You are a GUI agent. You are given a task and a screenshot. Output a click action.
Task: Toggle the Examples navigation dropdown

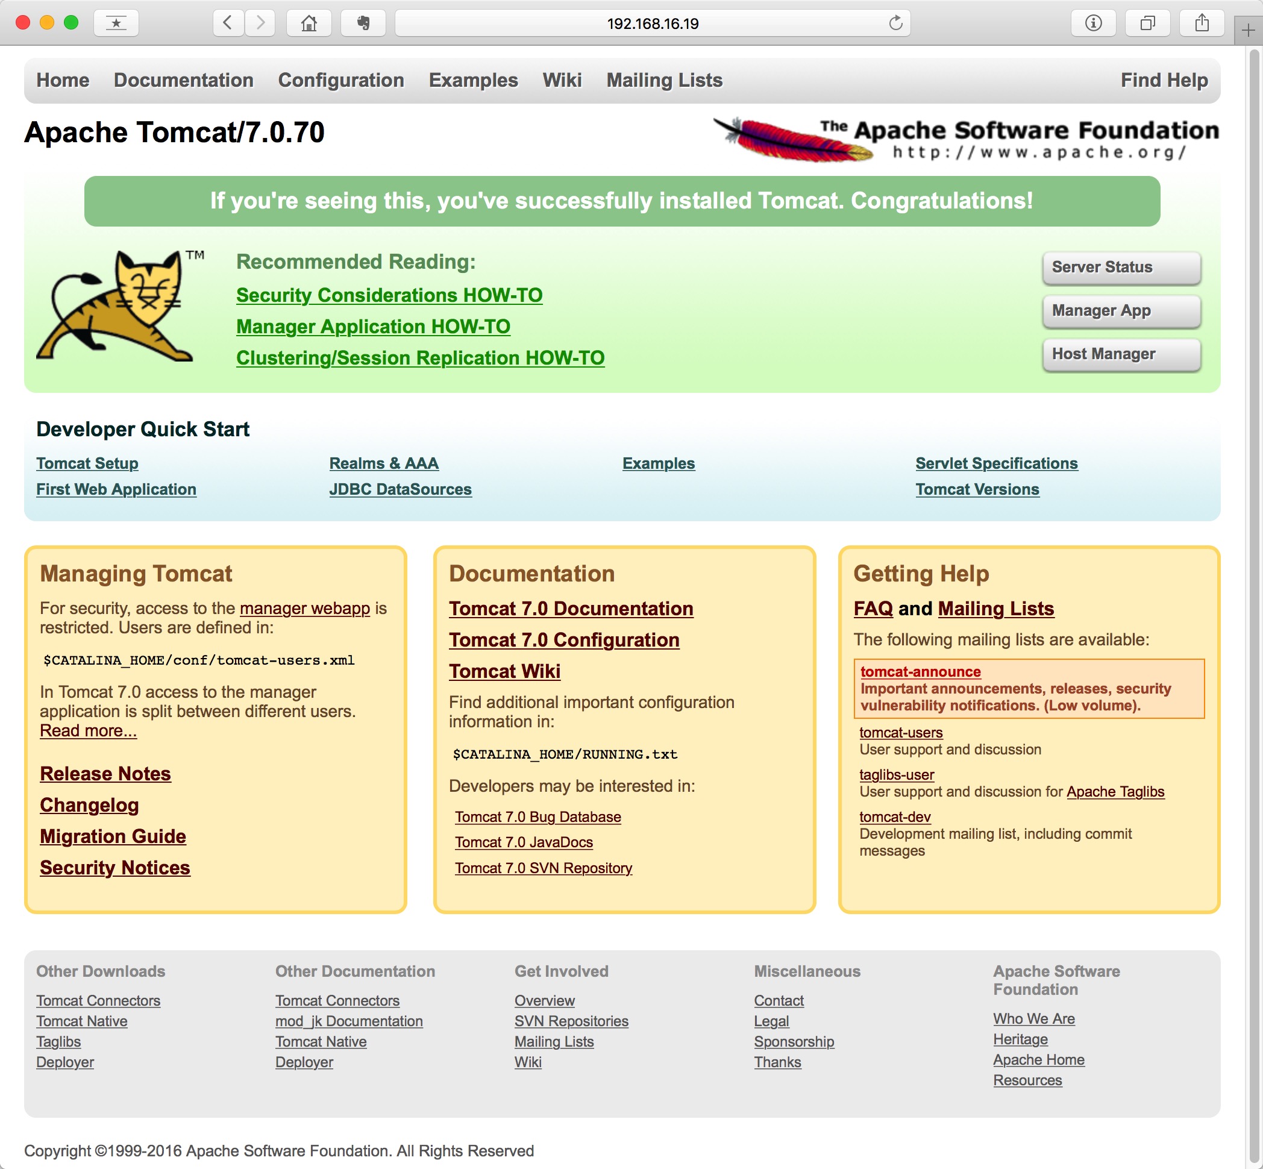point(473,79)
